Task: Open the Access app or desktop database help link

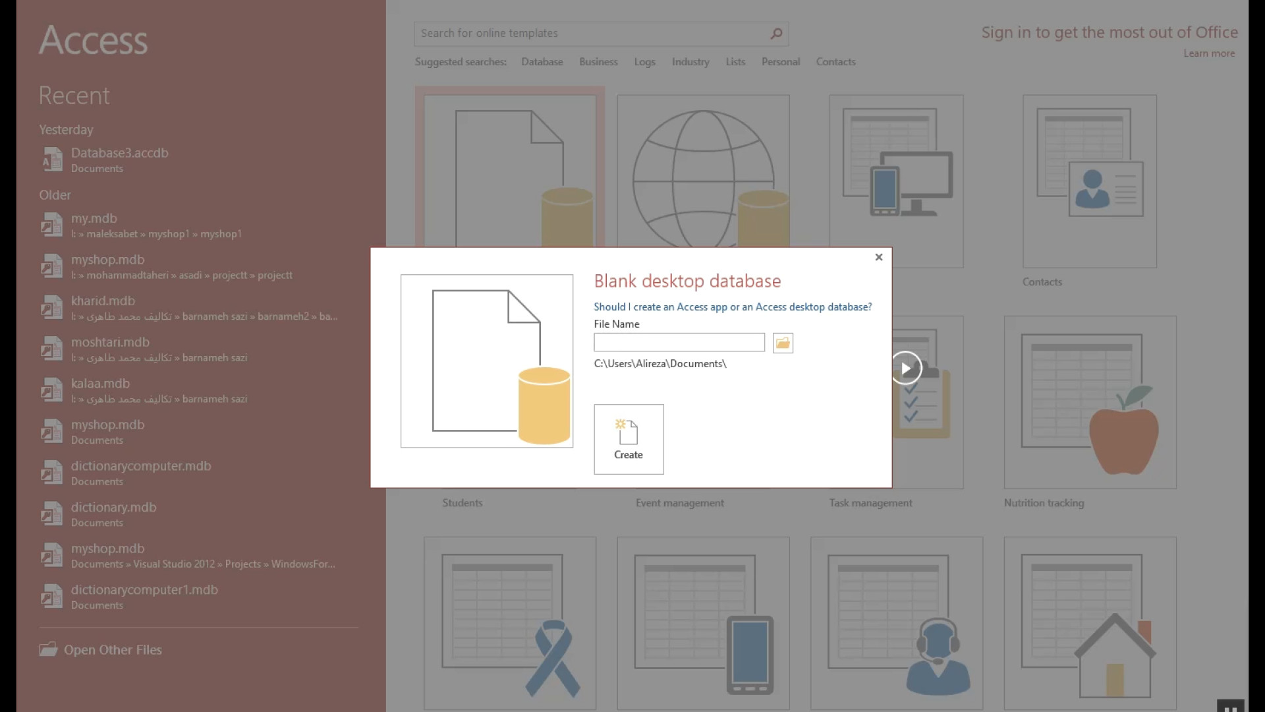Action: click(733, 307)
